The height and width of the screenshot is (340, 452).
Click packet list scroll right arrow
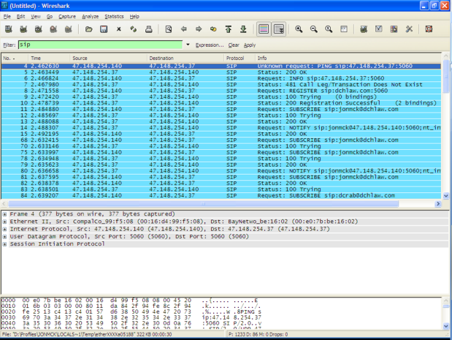point(438,204)
